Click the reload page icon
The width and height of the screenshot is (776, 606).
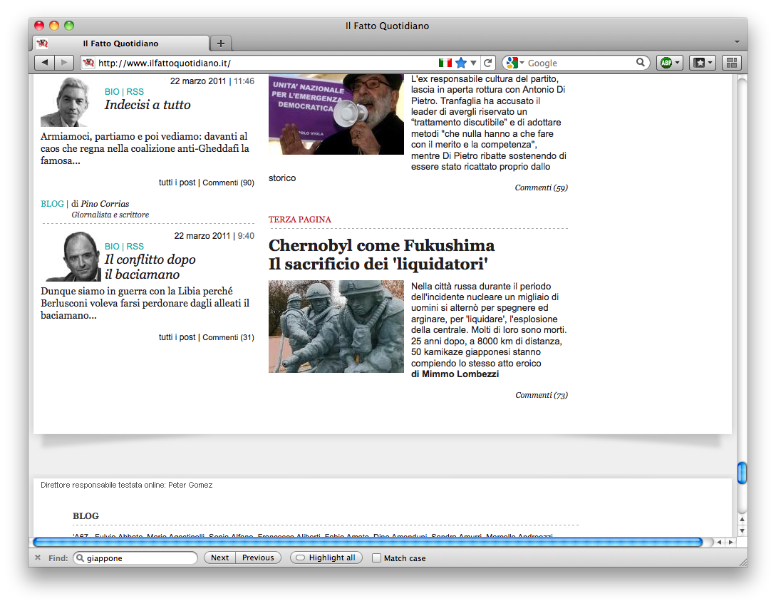488,63
